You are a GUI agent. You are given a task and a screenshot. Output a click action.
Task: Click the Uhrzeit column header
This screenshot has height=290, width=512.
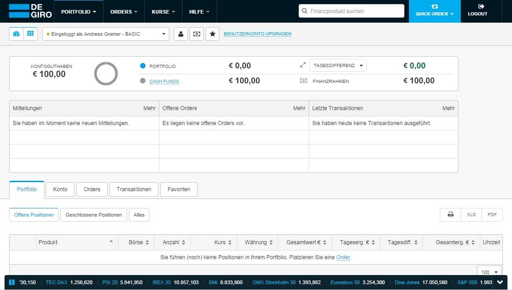(491, 242)
